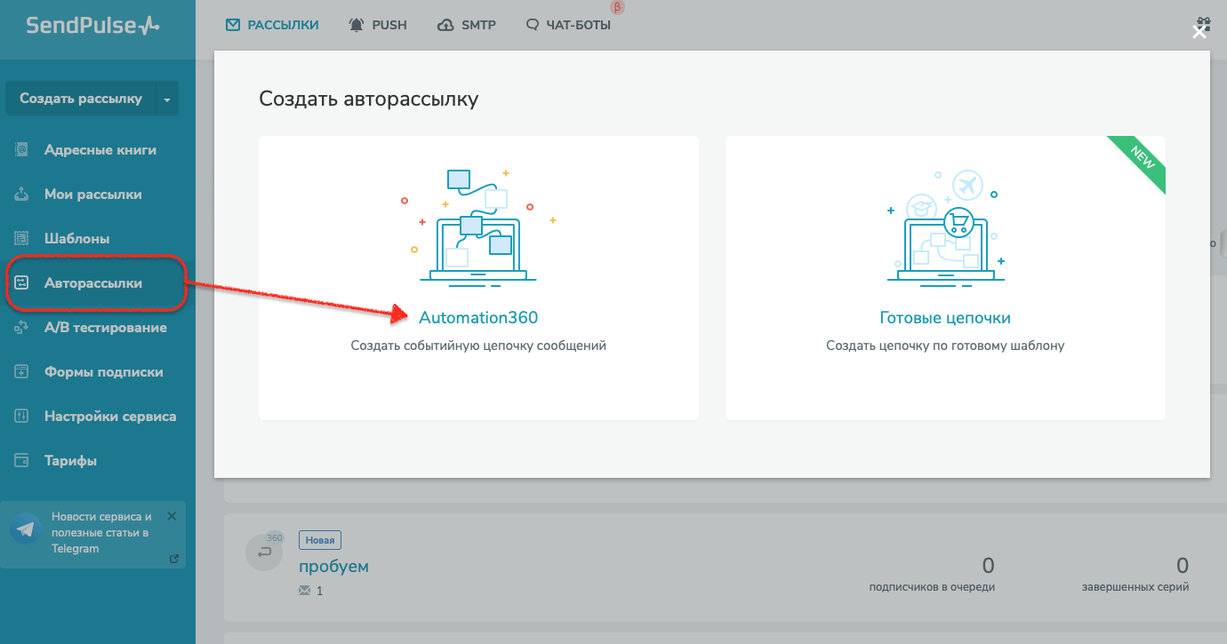Click the подписчиков в очереди counter
Viewport: 1227px width, 644px height.
[932, 576]
